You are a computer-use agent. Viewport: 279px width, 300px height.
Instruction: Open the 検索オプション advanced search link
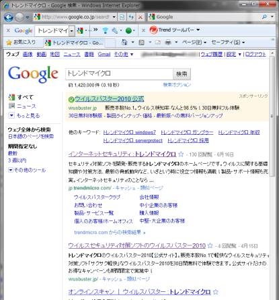click(x=177, y=85)
